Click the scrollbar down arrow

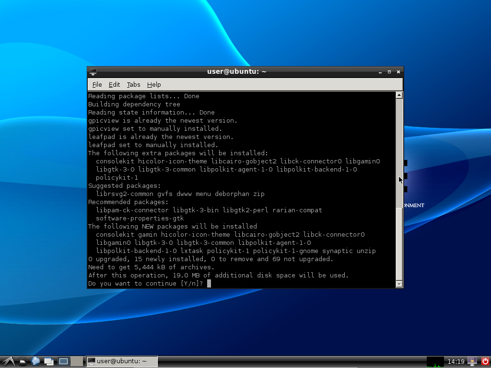click(398, 283)
